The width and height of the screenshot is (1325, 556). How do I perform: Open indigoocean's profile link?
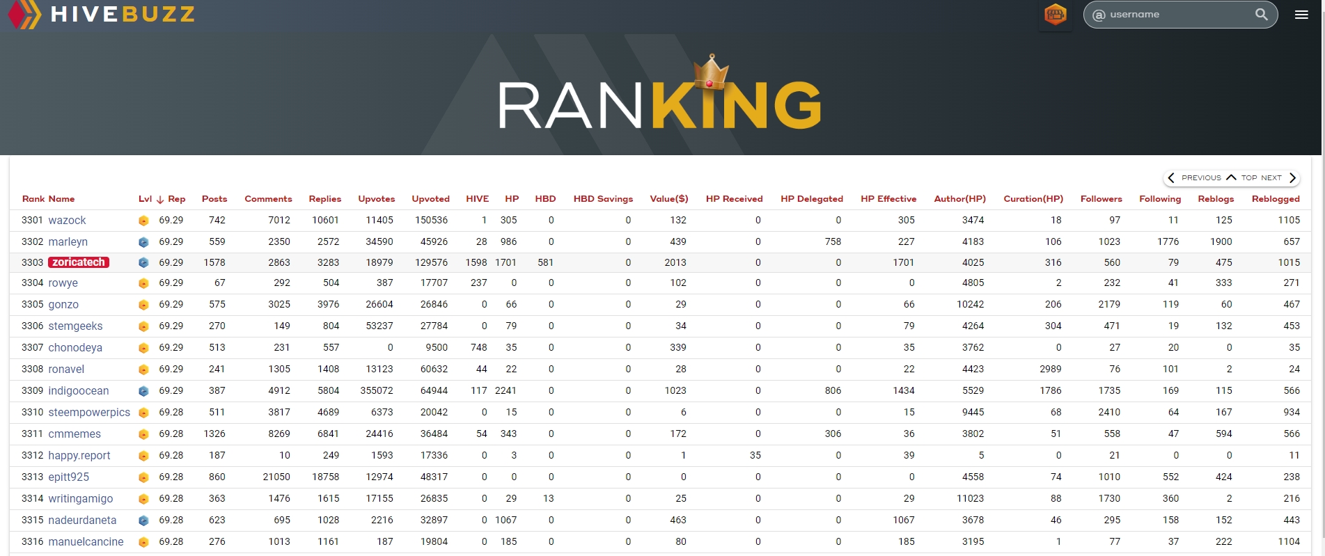(79, 391)
